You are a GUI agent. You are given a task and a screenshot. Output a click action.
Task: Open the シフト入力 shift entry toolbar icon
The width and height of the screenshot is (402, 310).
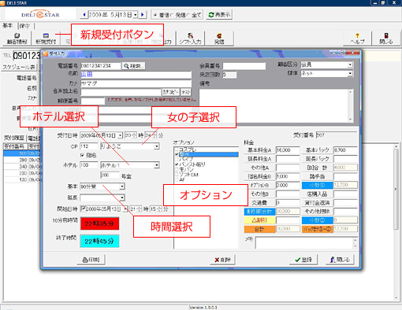[190, 39]
